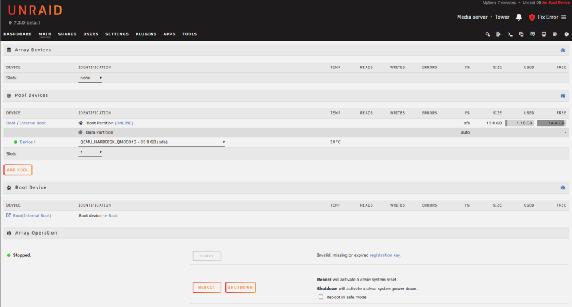
Task: Open the web terminal icon
Action: click(x=510, y=34)
